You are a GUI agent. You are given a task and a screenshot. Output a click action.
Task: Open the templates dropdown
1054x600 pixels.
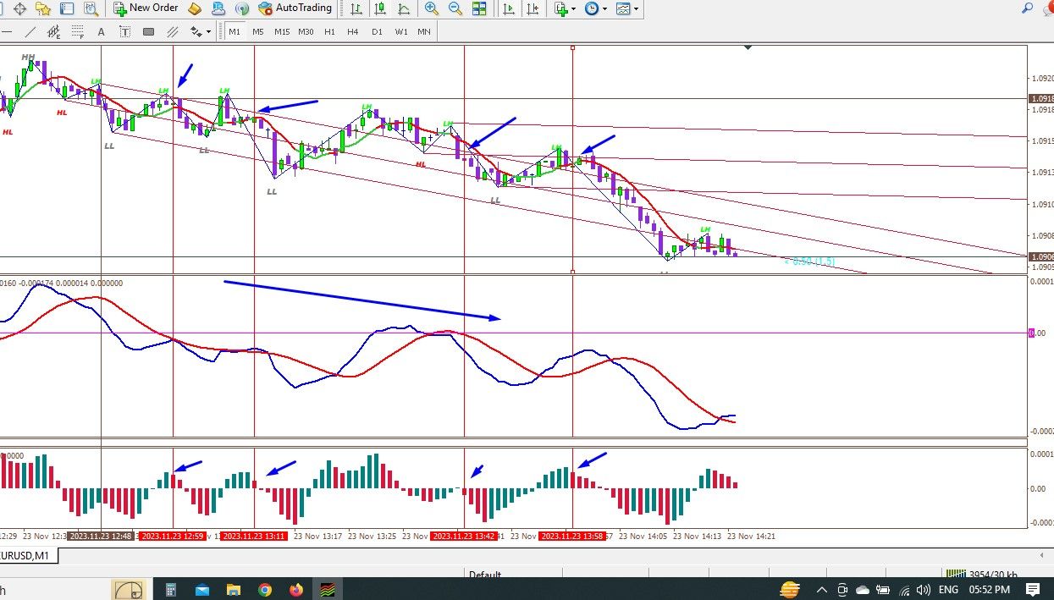(627, 8)
